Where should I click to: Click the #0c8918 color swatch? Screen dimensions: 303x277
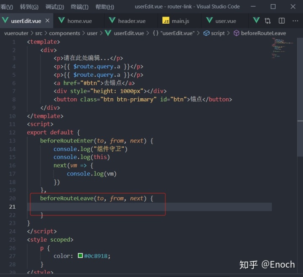(x=80, y=255)
